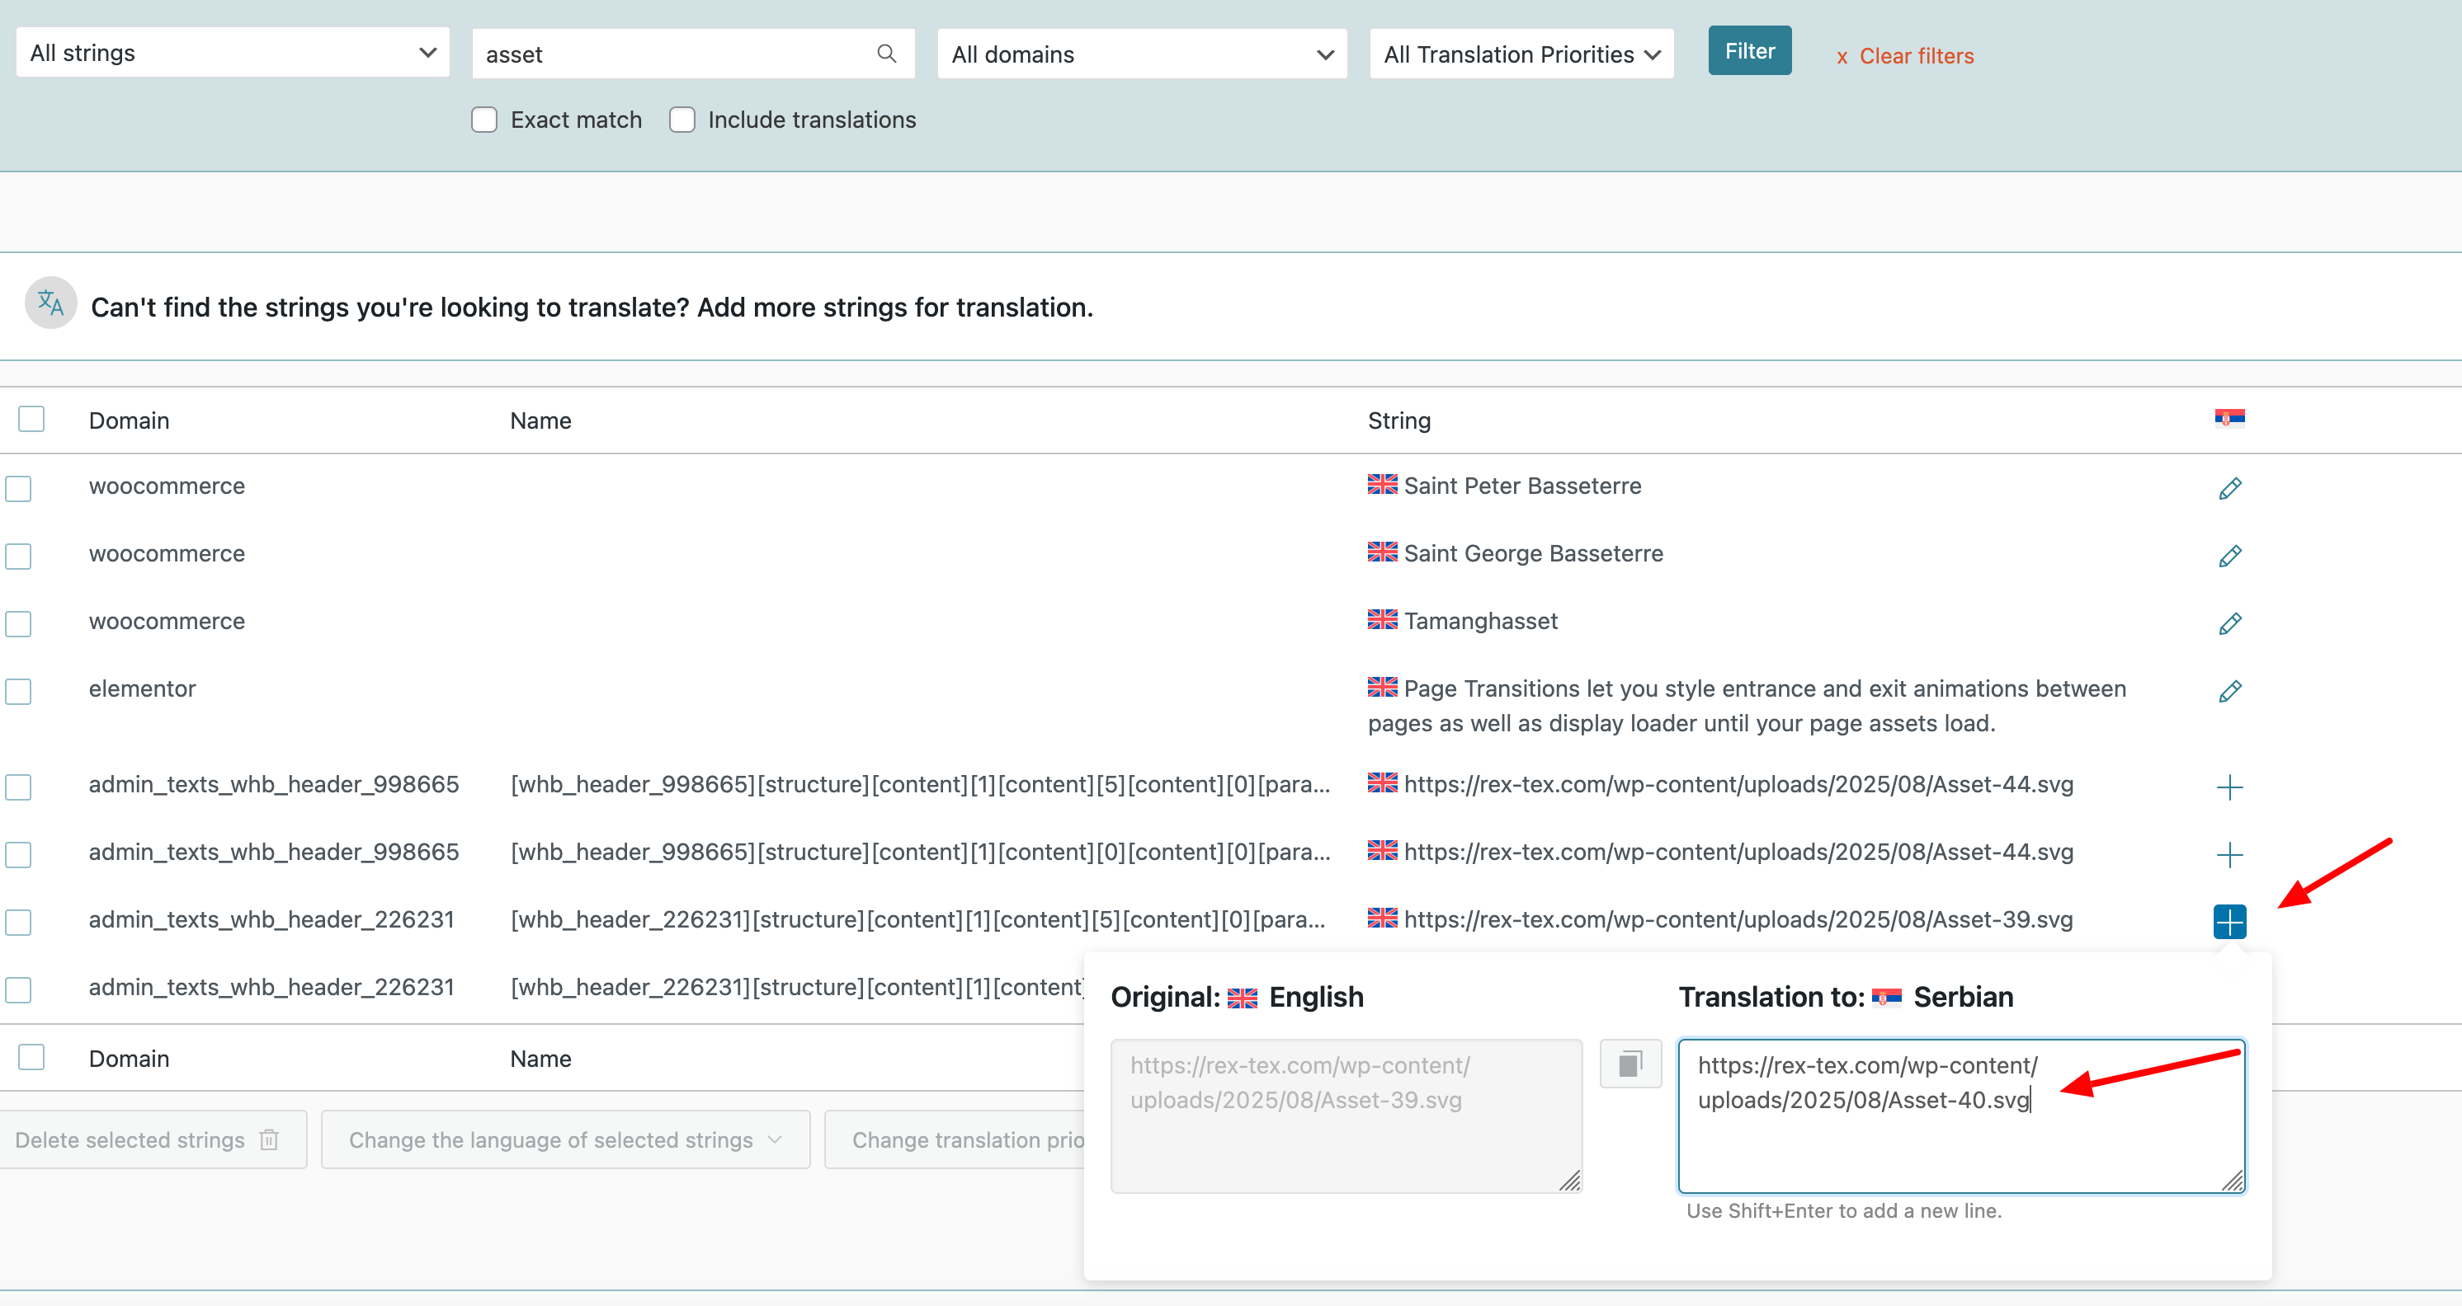Select all strings via header checkbox
The image size is (2462, 1306).
click(31, 420)
